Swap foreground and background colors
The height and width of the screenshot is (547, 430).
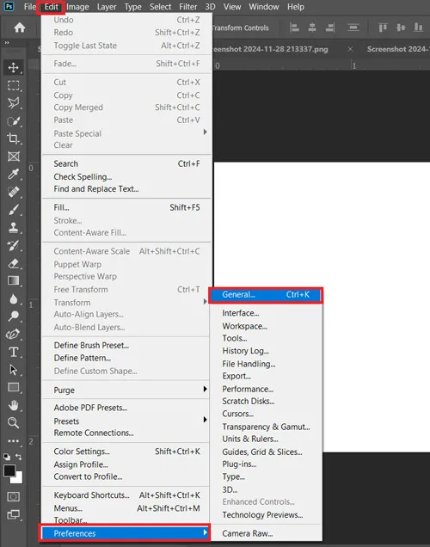[18, 457]
